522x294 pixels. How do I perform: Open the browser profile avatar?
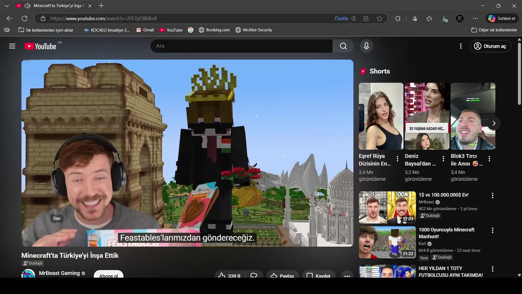click(460, 18)
